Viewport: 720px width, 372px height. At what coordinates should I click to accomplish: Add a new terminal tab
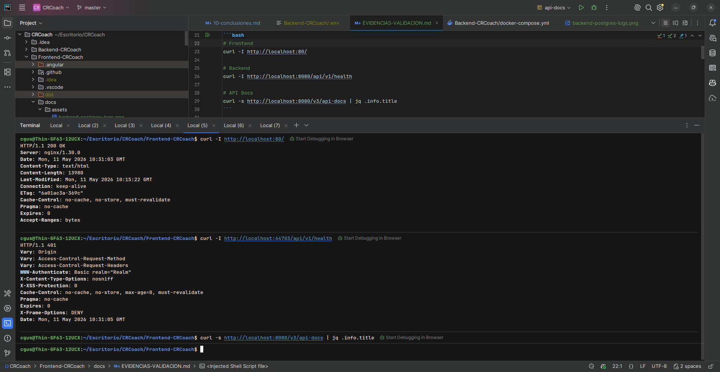point(296,125)
